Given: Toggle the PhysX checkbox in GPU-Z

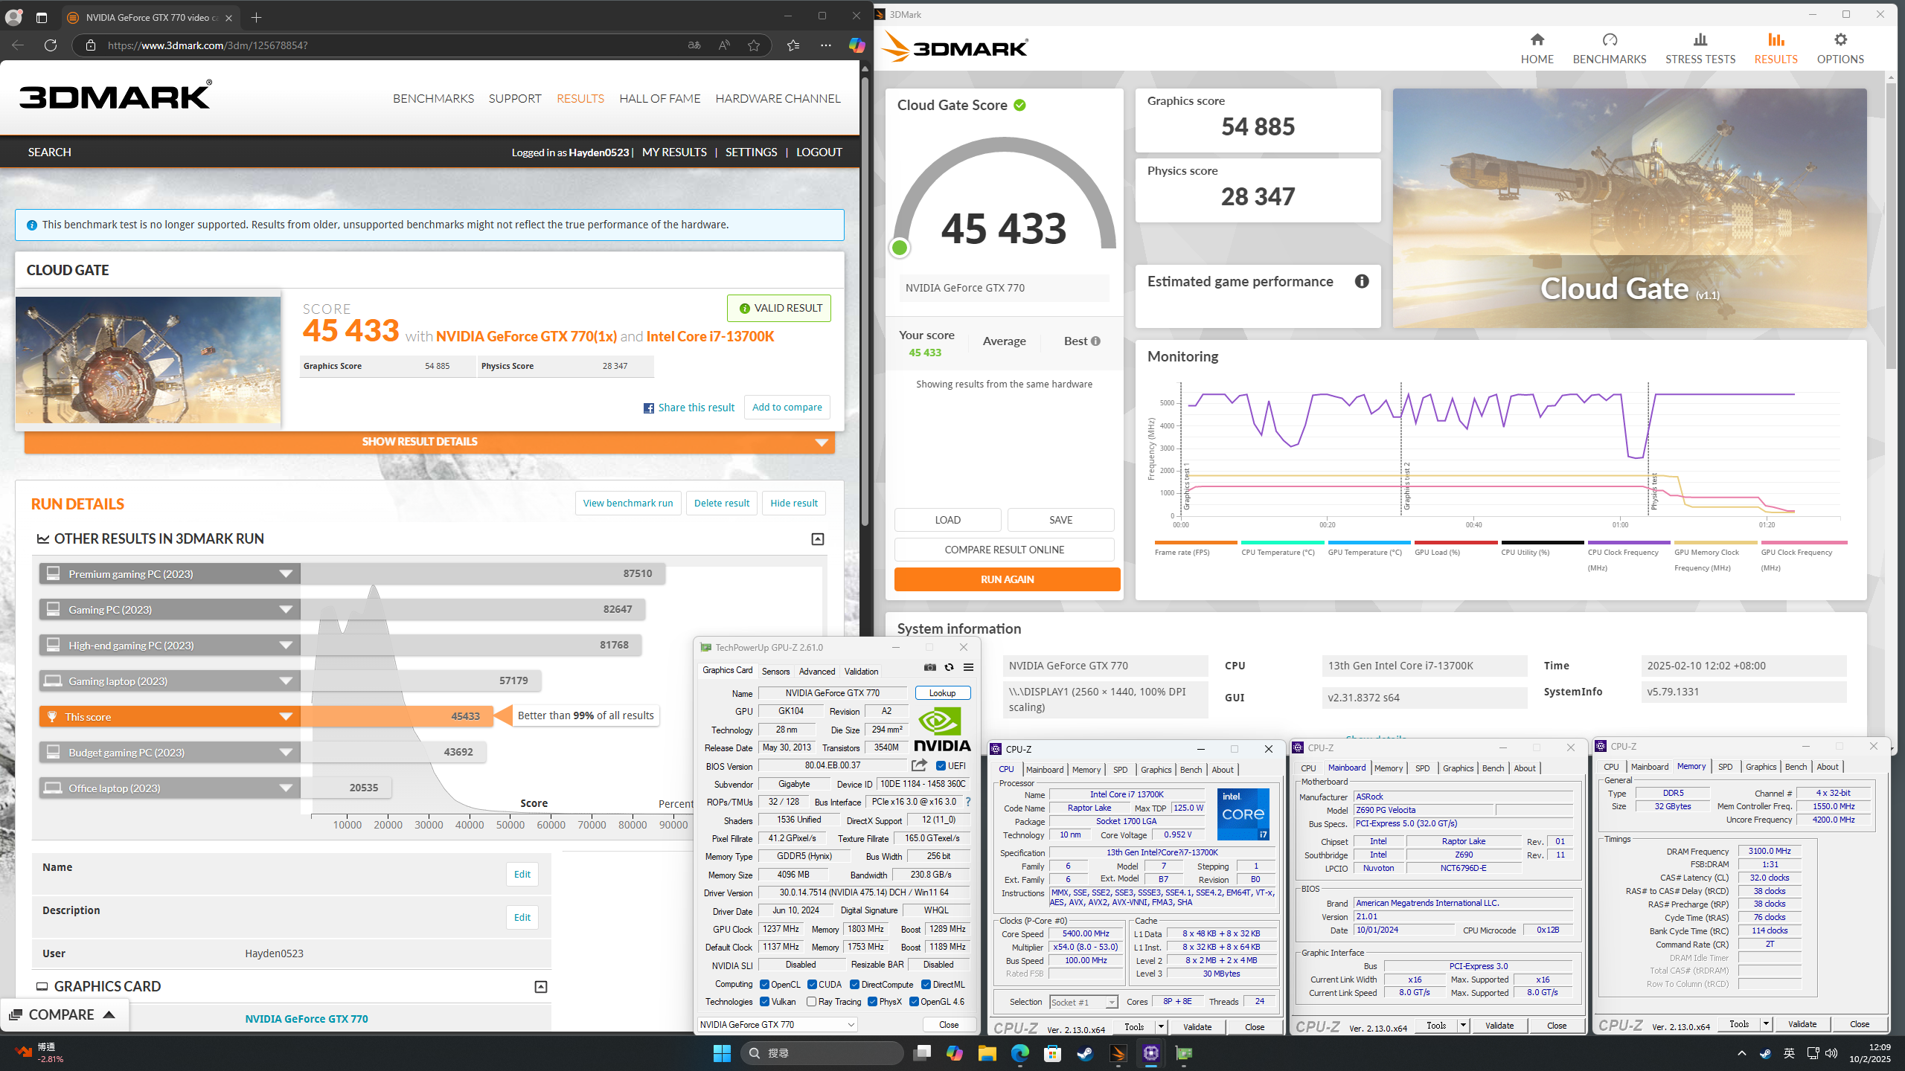Looking at the screenshot, I should click(872, 1002).
